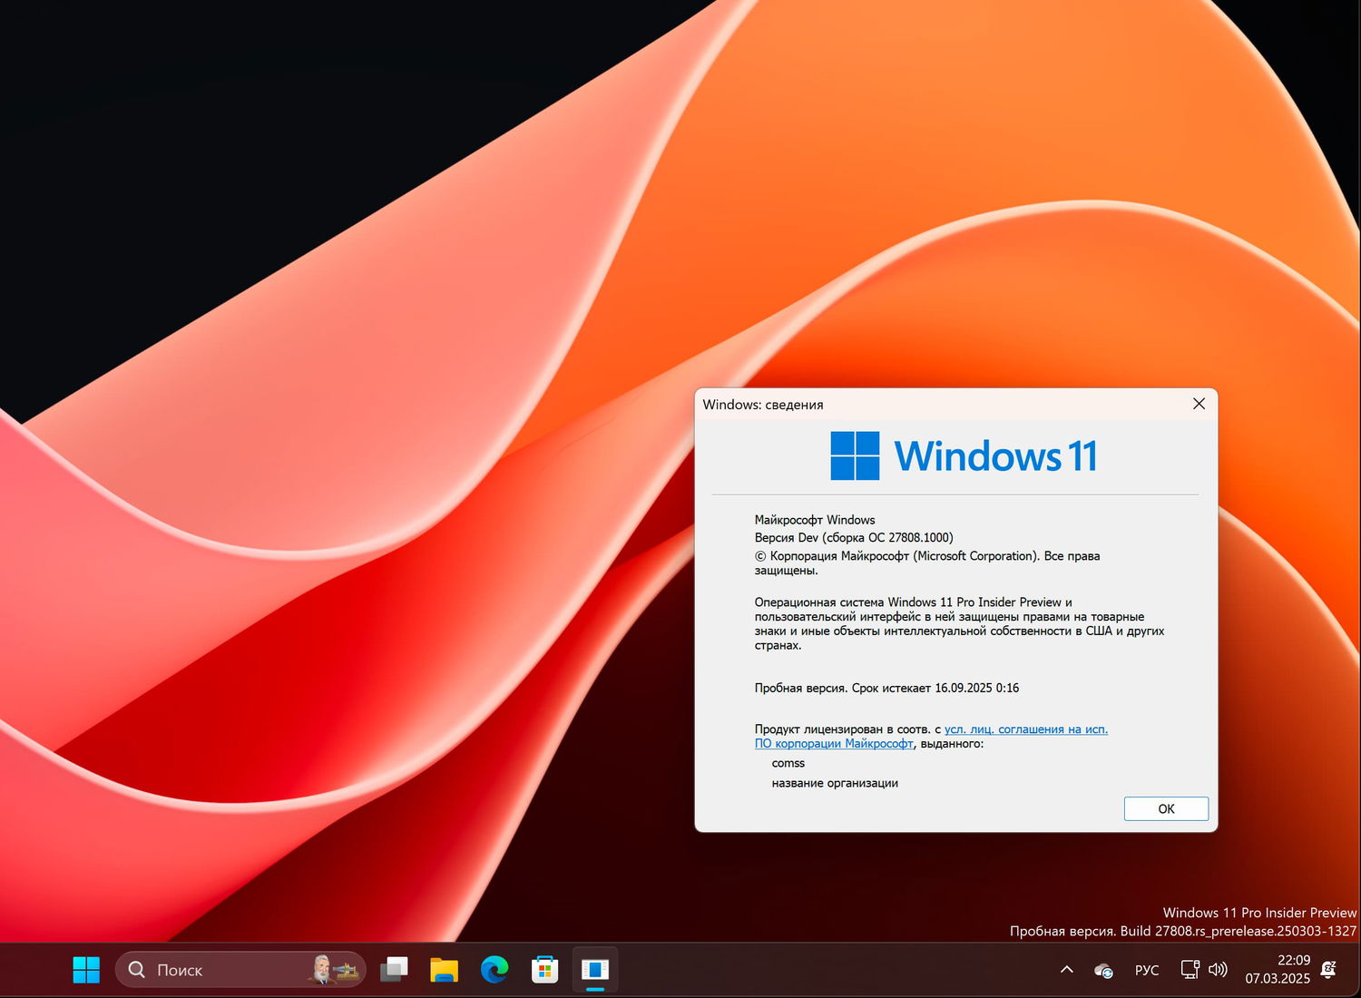Click the search highlight image in the search bar
The image size is (1361, 998).
coord(336,970)
